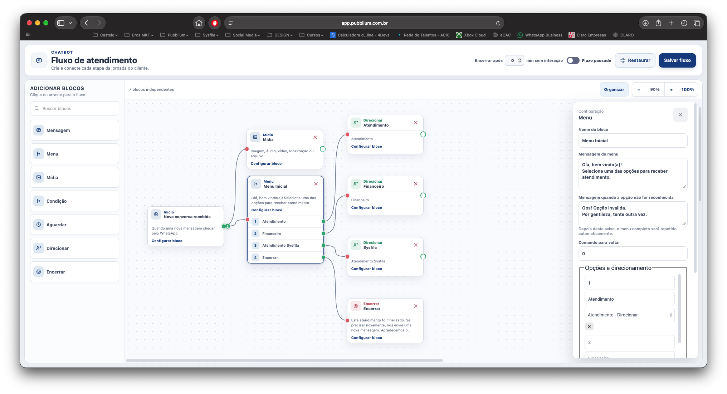Edit the Nome do bloco field
This screenshot has height=394, width=727.
(633, 141)
